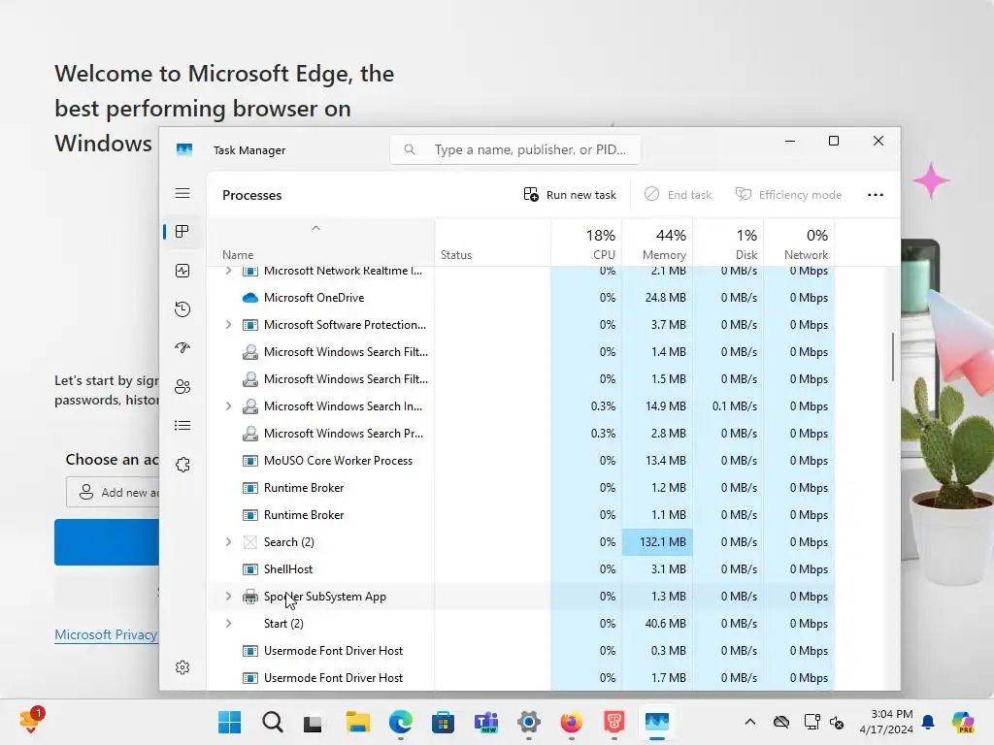Expand Start (2) process group
This screenshot has width=994, height=745.
coord(228,624)
